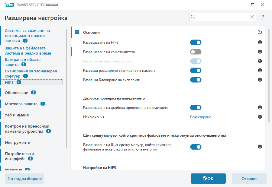Open info icon for разширено сканиране на паметта
The height and width of the screenshot is (187, 272).
click(x=260, y=70)
